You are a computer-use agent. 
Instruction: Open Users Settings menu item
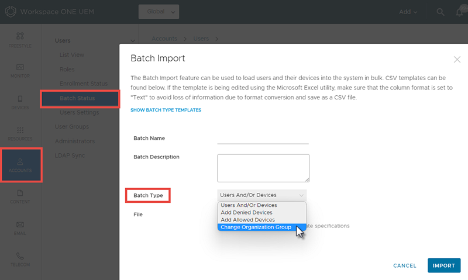[x=79, y=112]
